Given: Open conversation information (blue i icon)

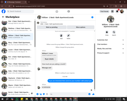Looking at the screenshot, I should pos(92,17).
